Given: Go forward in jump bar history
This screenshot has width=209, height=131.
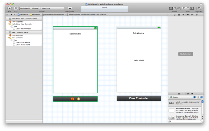Looking at the screenshot, I should click(x=15, y=15).
